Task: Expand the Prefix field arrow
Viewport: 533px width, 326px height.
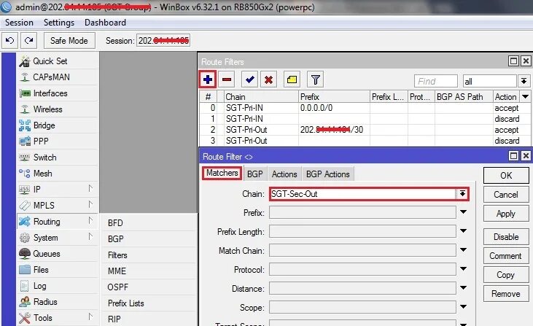Action: [x=463, y=212]
